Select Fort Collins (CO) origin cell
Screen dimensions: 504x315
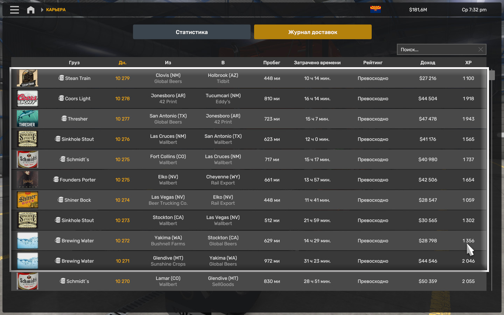point(168,156)
